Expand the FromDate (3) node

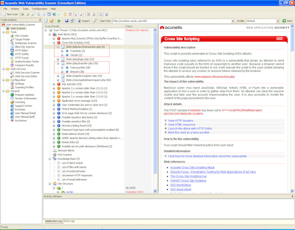[62, 51]
